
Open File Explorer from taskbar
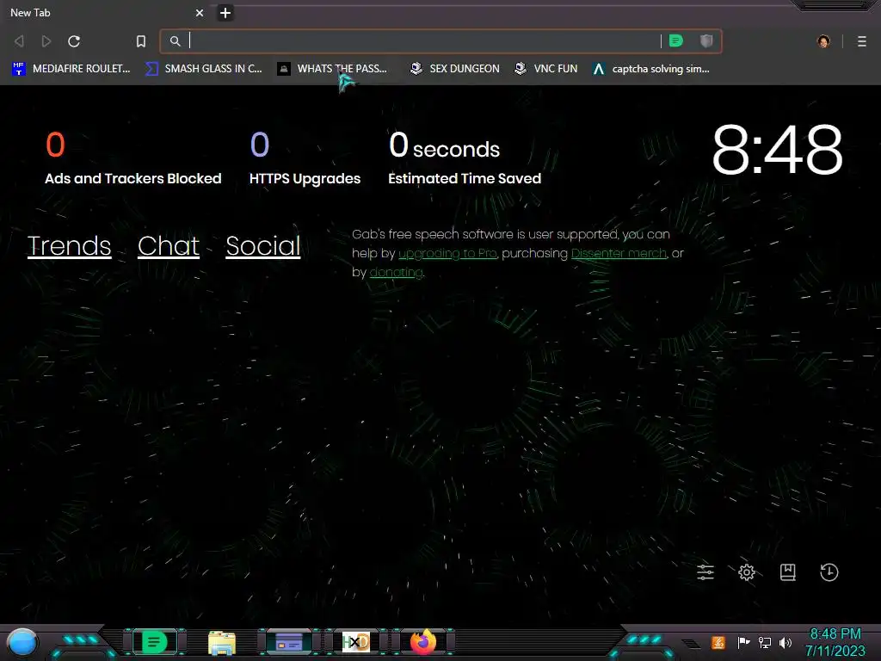[x=221, y=642]
